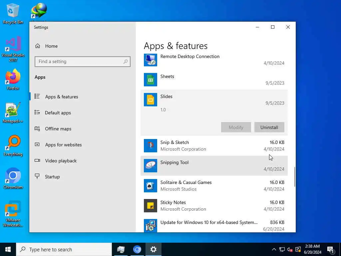Select the Everything search desktop shortcut
Viewport: 341px width, 256px height.
13,146
